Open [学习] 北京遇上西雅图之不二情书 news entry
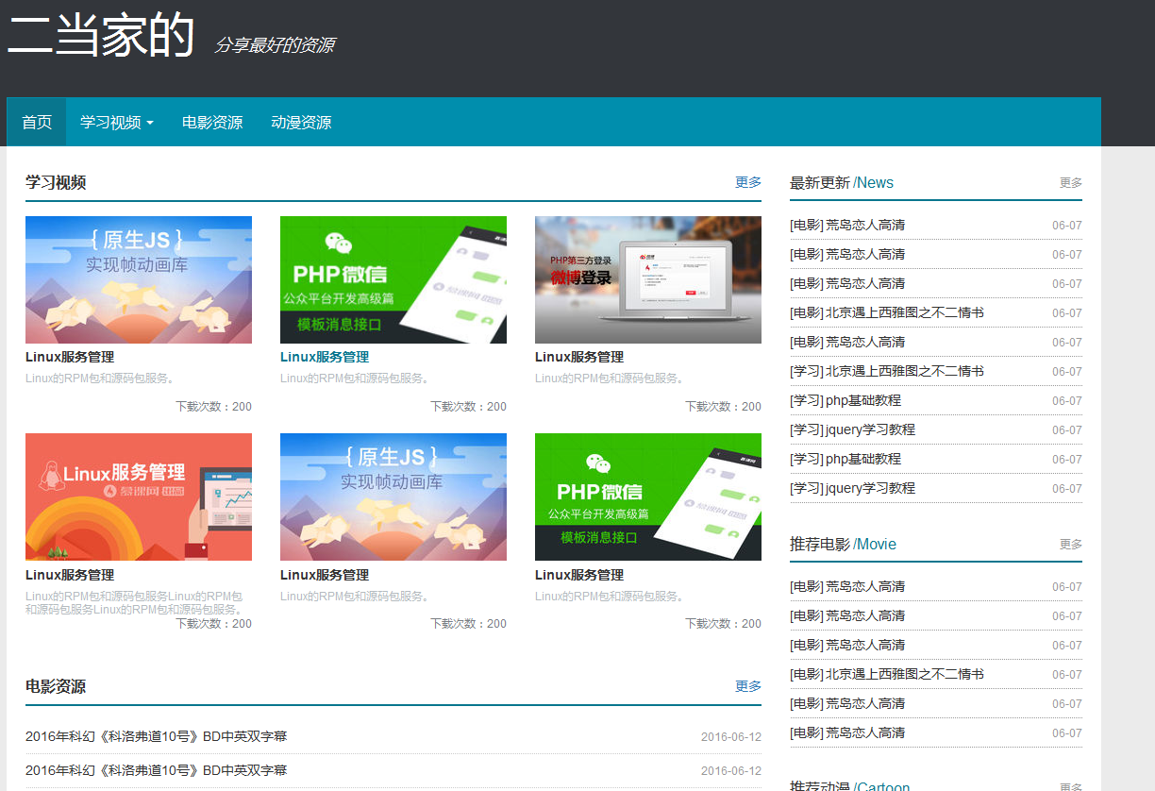Viewport: 1155px width, 791px height. pos(887,371)
